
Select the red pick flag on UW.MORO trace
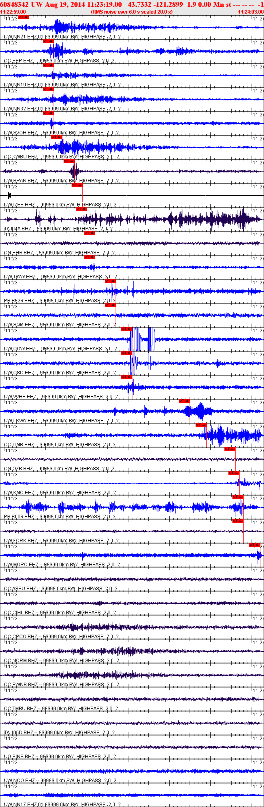tap(255, 545)
